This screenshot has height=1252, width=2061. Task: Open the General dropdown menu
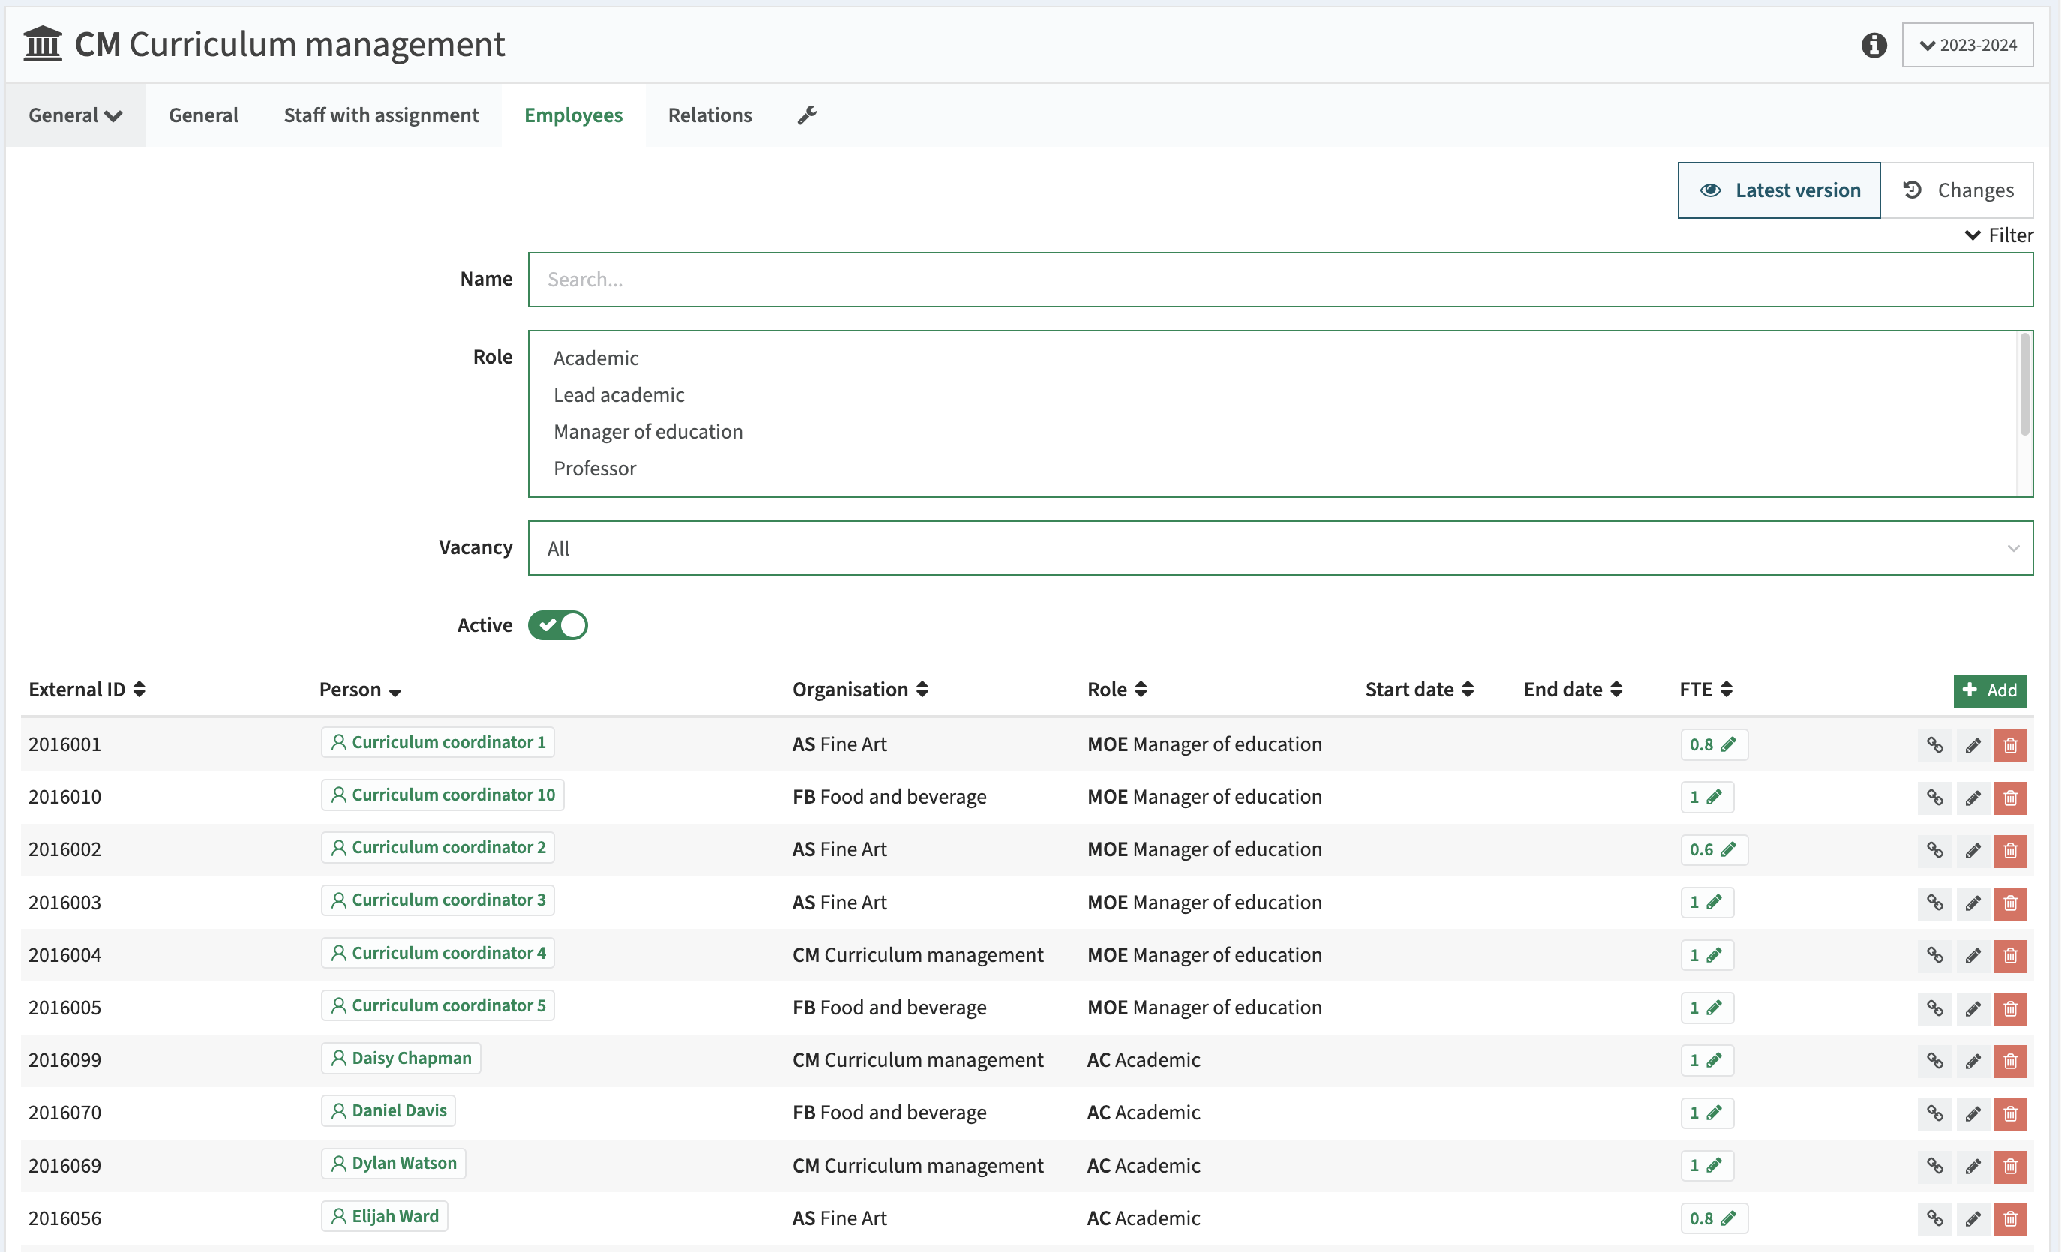click(75, 115)
